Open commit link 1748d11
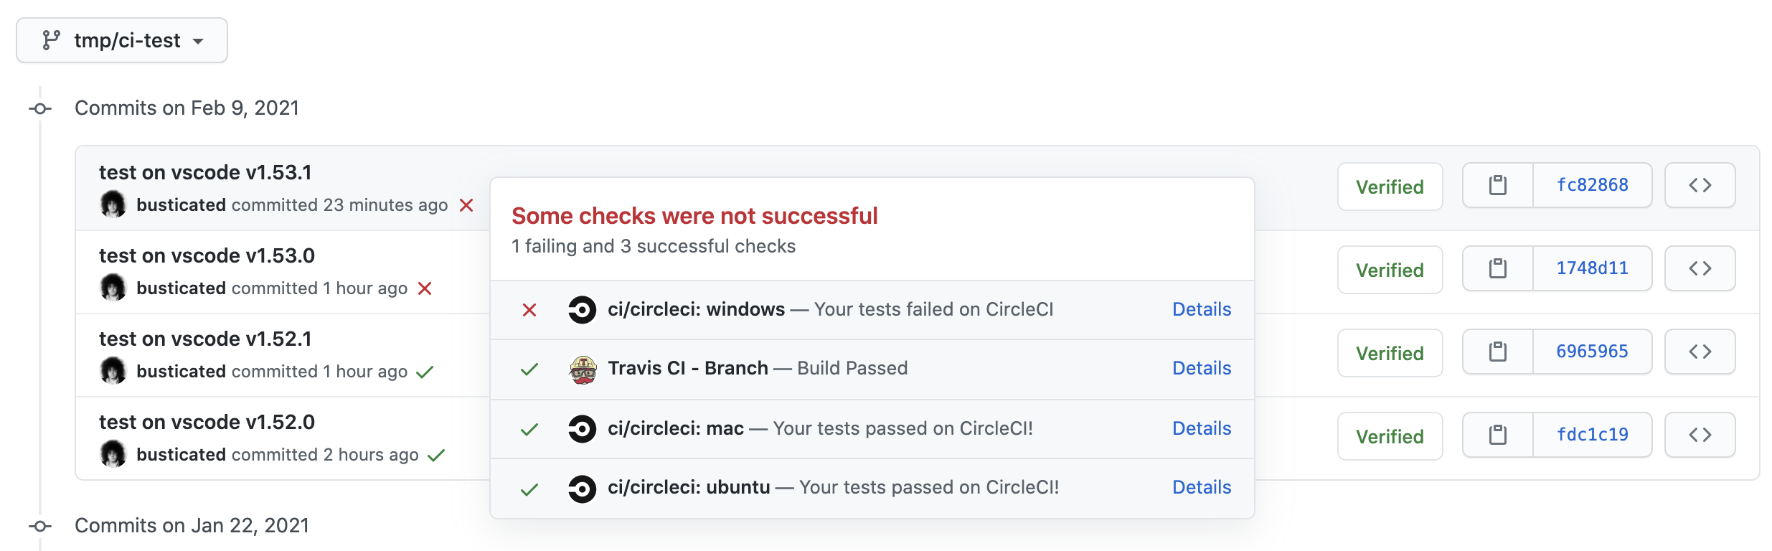 tap(1591, 268)
